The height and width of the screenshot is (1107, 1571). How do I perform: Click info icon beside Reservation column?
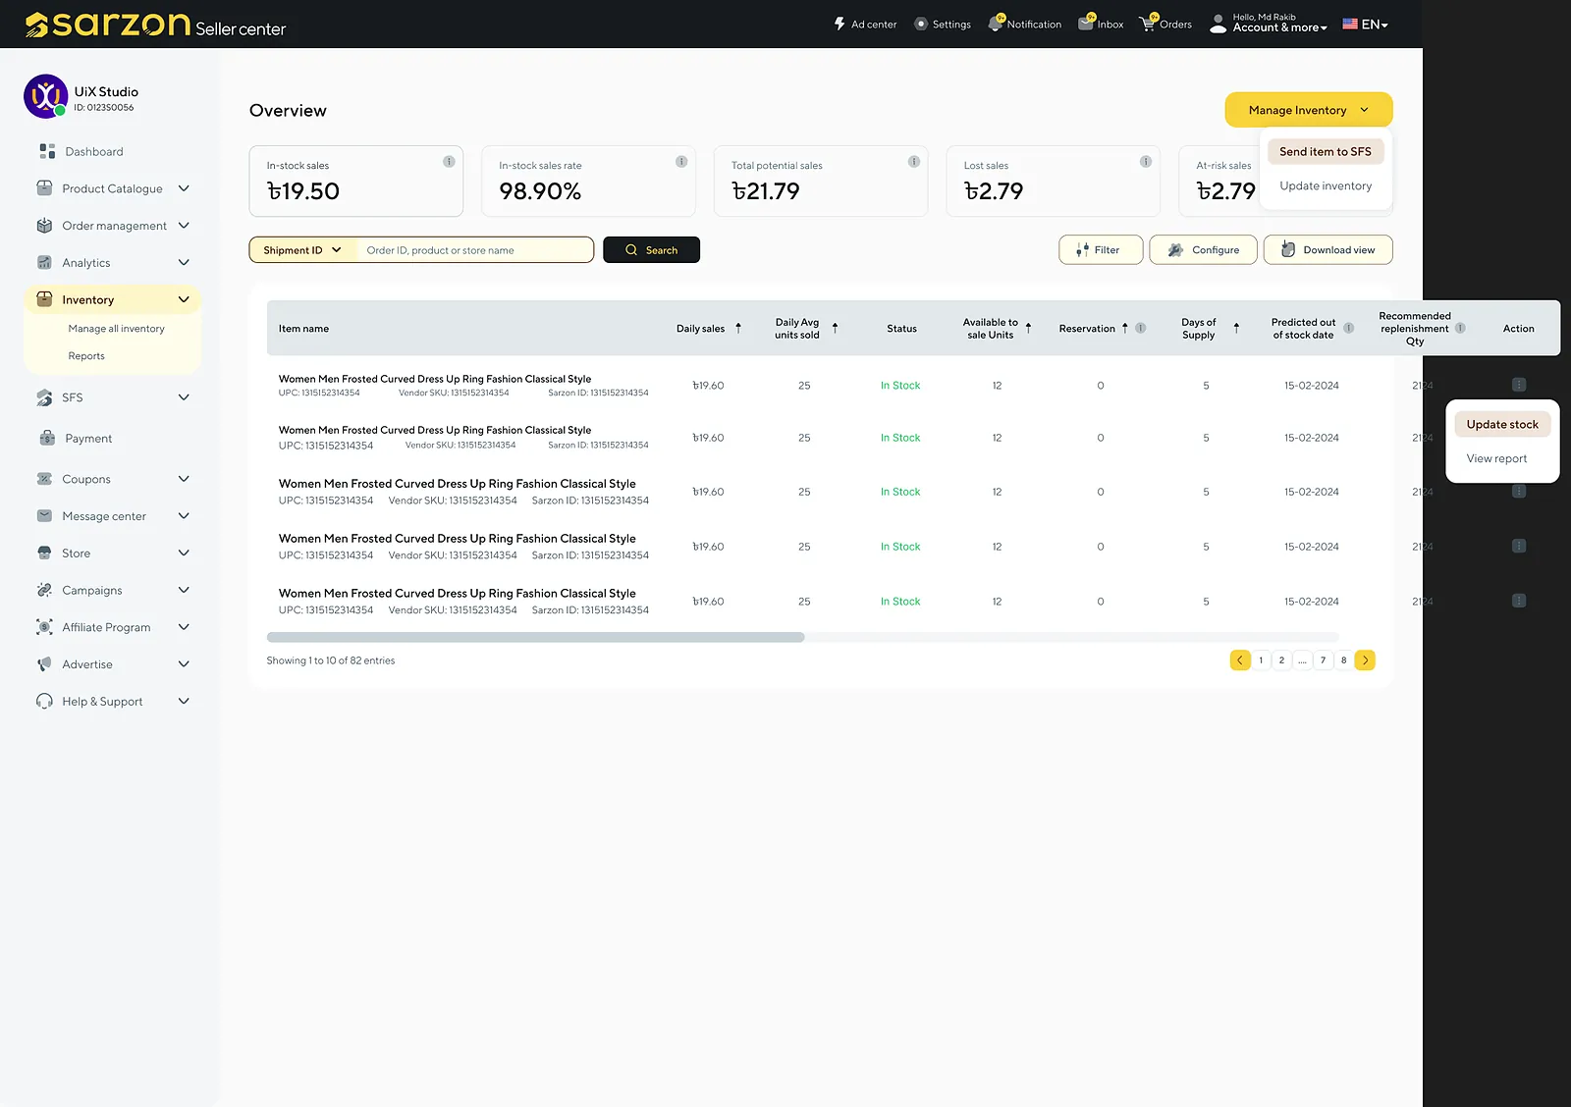tap(1141, 328)
